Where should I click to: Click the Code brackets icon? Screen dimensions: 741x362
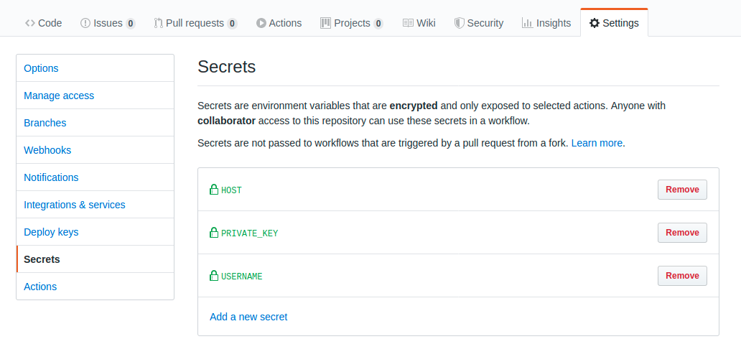click(x=29, y=23)
